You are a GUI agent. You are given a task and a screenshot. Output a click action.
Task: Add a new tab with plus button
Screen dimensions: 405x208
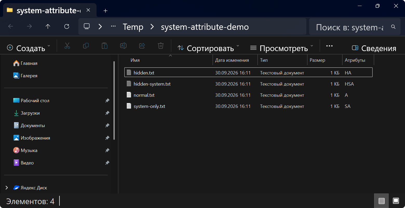click(x=105, y=11)
